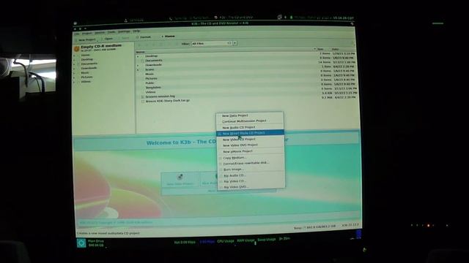
Task: Click the Open toolbar button
Action: [108, 39]
